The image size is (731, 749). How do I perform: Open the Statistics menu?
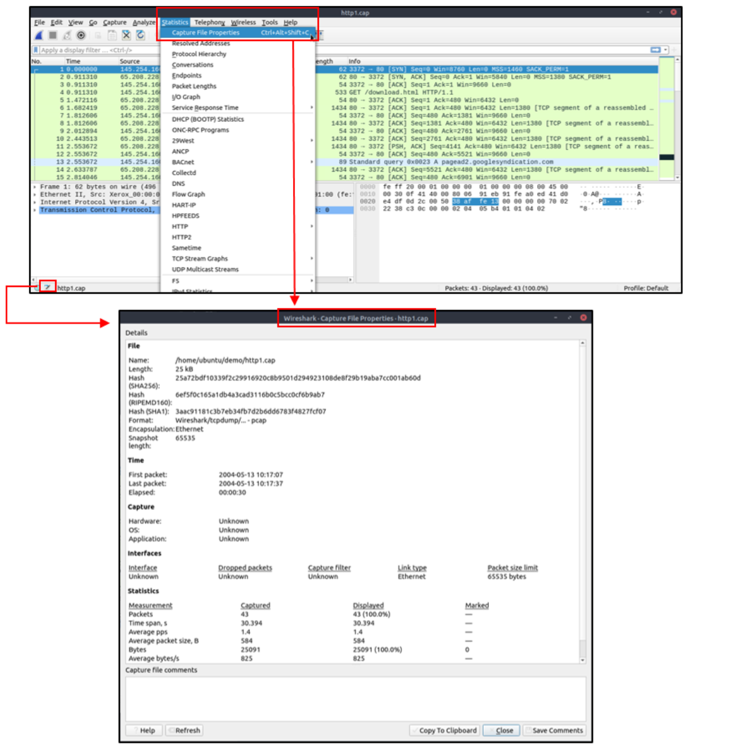pos(175,22)
